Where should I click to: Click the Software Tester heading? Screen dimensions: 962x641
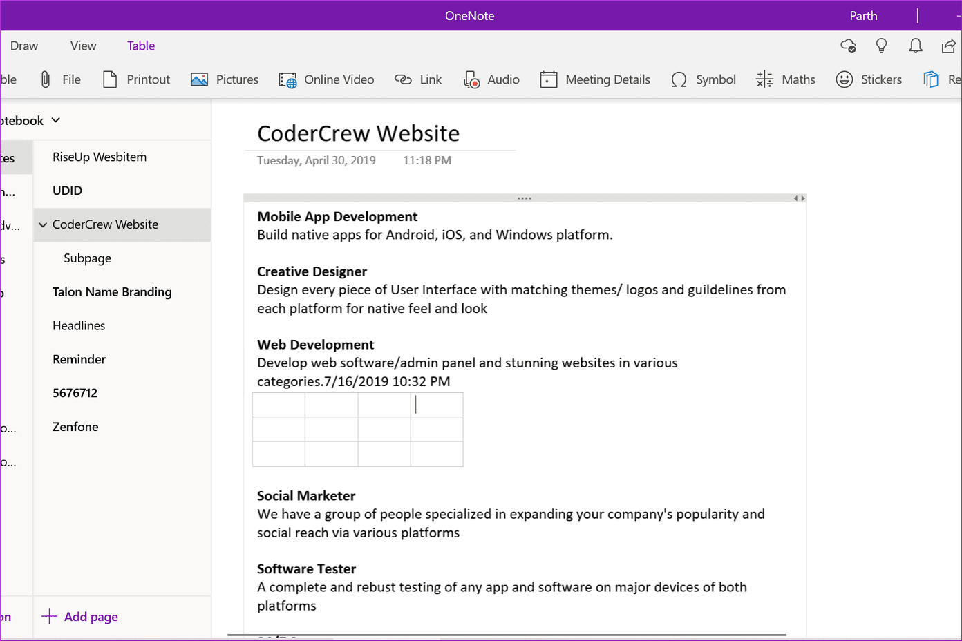(306, 569)
